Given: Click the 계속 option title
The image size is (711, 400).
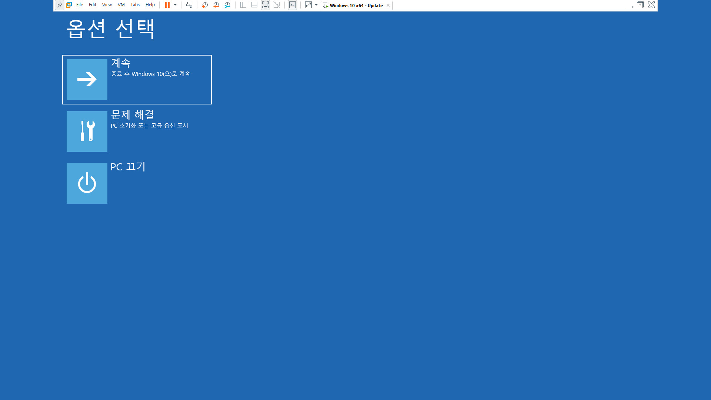Looking at the screenshot, I should [x=121, y=63].
